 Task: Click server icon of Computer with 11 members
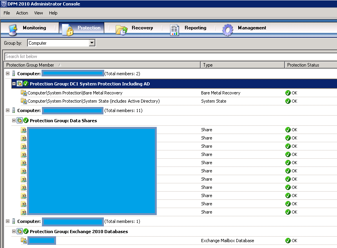click(x=13, y=110)
